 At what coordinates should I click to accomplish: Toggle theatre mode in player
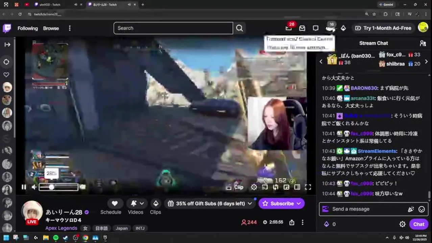pos(297,187)
